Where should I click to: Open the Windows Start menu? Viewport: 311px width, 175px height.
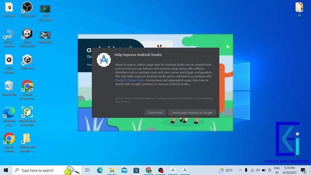click(6, 170)
